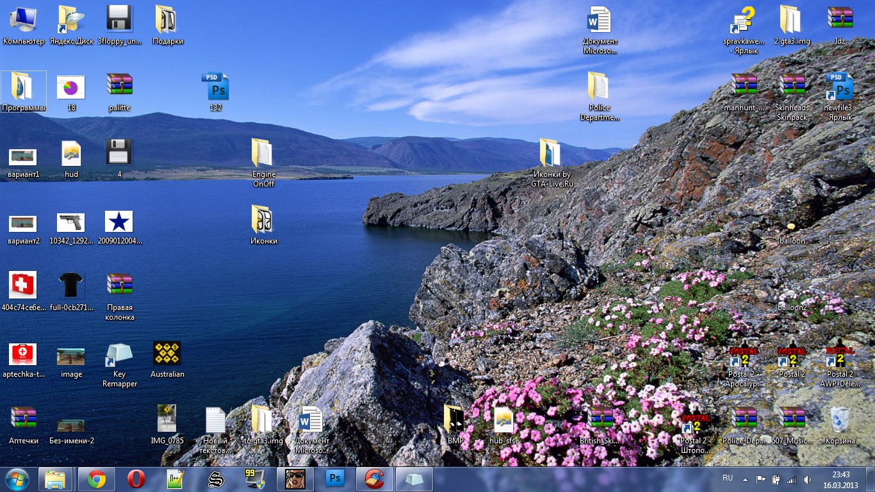Viewport: 875px width, 492px height.
Task: Click the Windows Start button
Action: (17, 479)
